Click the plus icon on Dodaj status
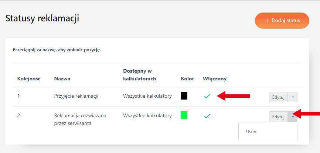Screen dimensions: 320x153 coord(267,21)
